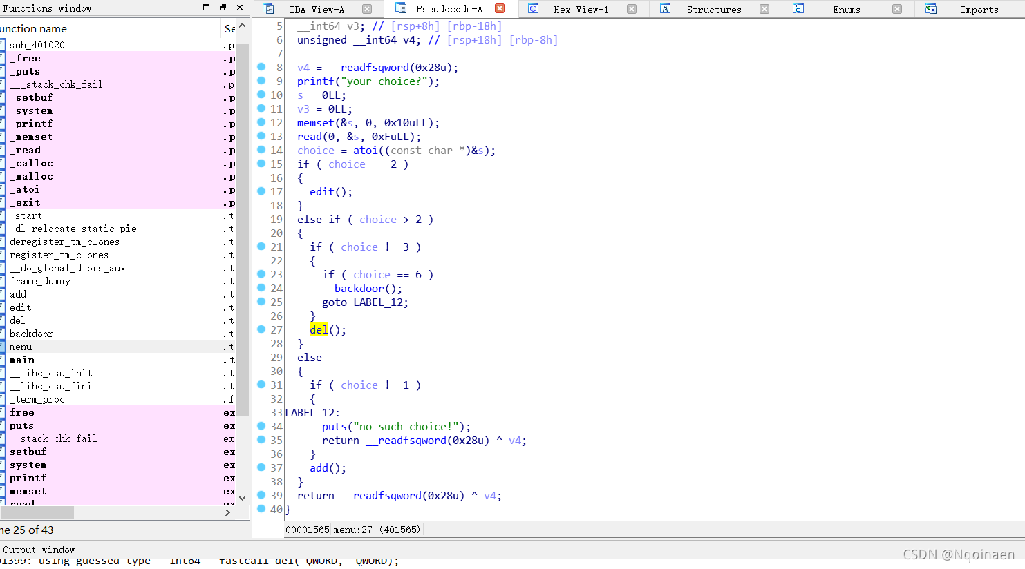Viewport: 1025px width, 569px height.
Task: Close the Pseudocode-A tab
Action: click(x=500, y=9)
